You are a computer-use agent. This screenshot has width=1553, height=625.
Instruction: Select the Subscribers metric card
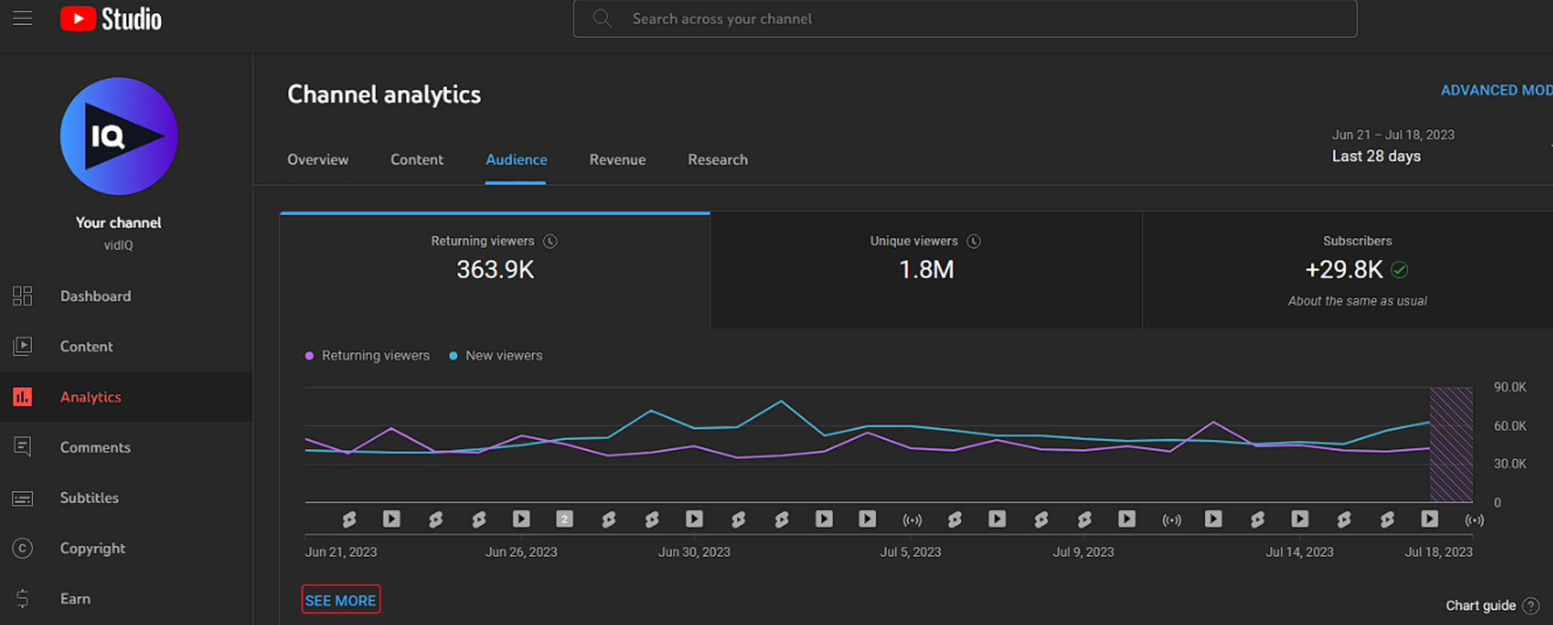1356,269
